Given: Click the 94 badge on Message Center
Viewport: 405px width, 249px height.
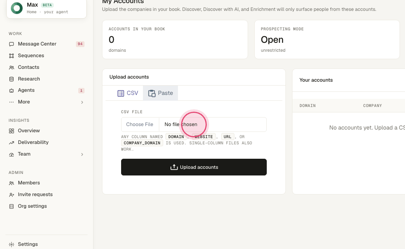Looking at the screenshot, I should tap(80, 44).
